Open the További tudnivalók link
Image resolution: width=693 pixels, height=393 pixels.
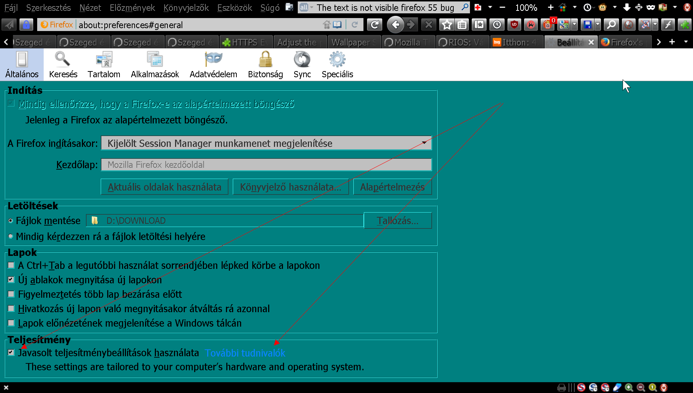[x=245, y=353]
